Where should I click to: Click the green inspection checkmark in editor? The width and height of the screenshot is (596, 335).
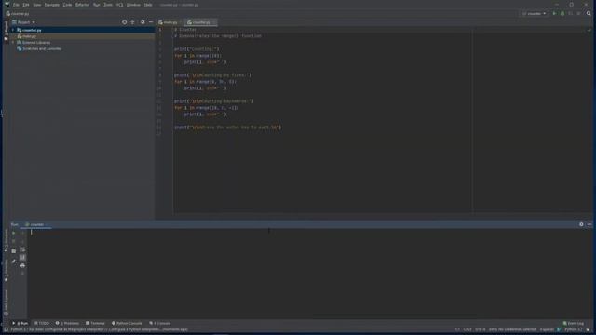tap(589, 30)
